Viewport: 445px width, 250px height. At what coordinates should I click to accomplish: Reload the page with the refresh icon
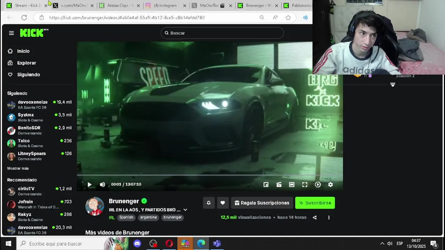tap(24, 17)
